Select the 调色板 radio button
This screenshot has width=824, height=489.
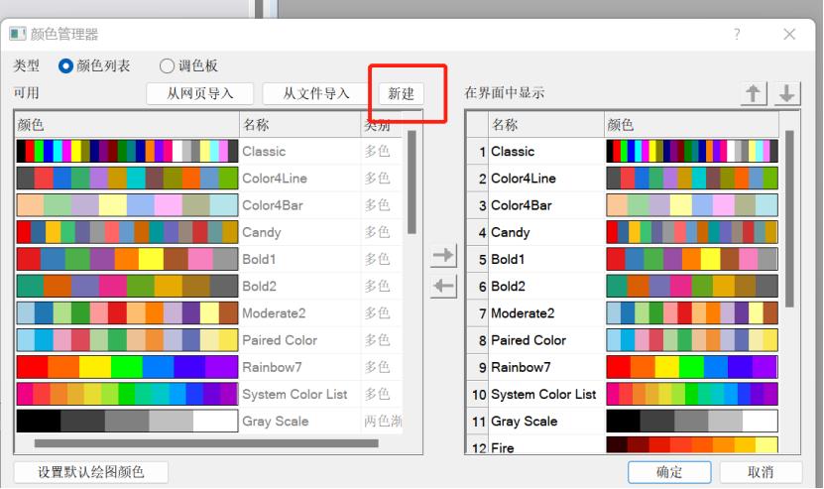pos(167,65)
